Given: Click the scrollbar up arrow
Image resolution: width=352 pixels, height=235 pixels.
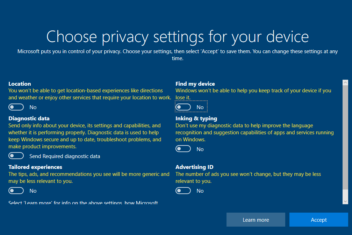Looking at the screenshot, I should pos(345,83).
